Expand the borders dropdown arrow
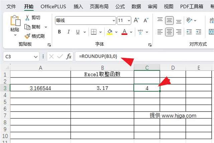This screenshot has height=143, width=214. [x=100, y=32]
